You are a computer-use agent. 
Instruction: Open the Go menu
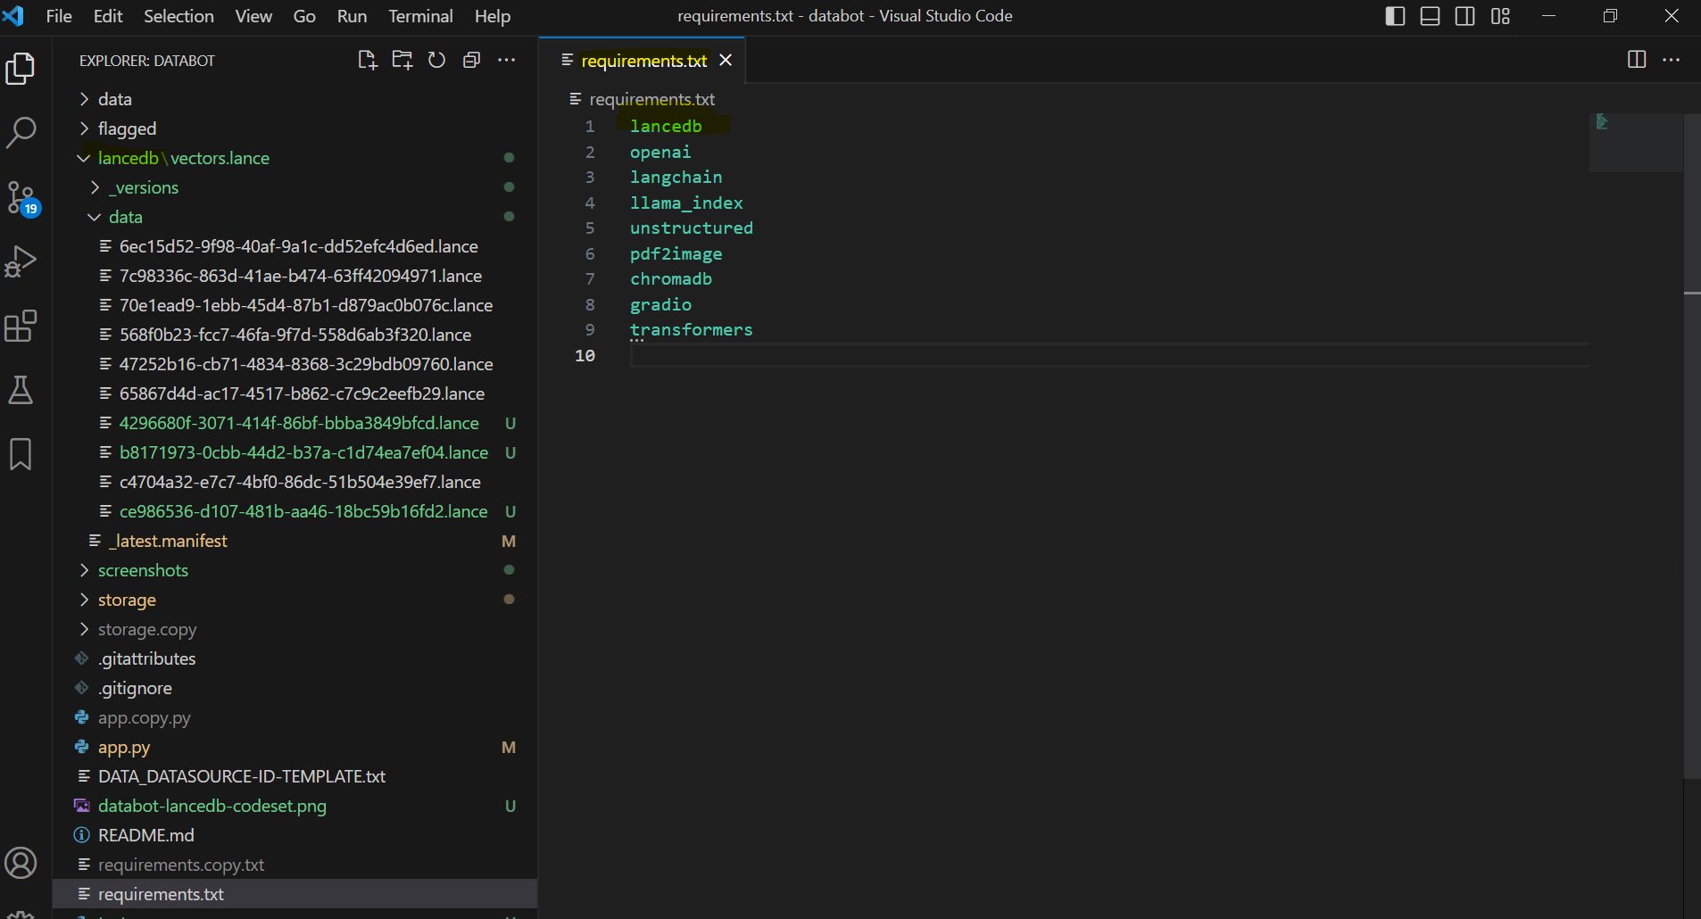304,16
